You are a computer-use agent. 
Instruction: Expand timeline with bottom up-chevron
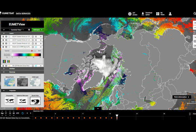coord(98,108)
